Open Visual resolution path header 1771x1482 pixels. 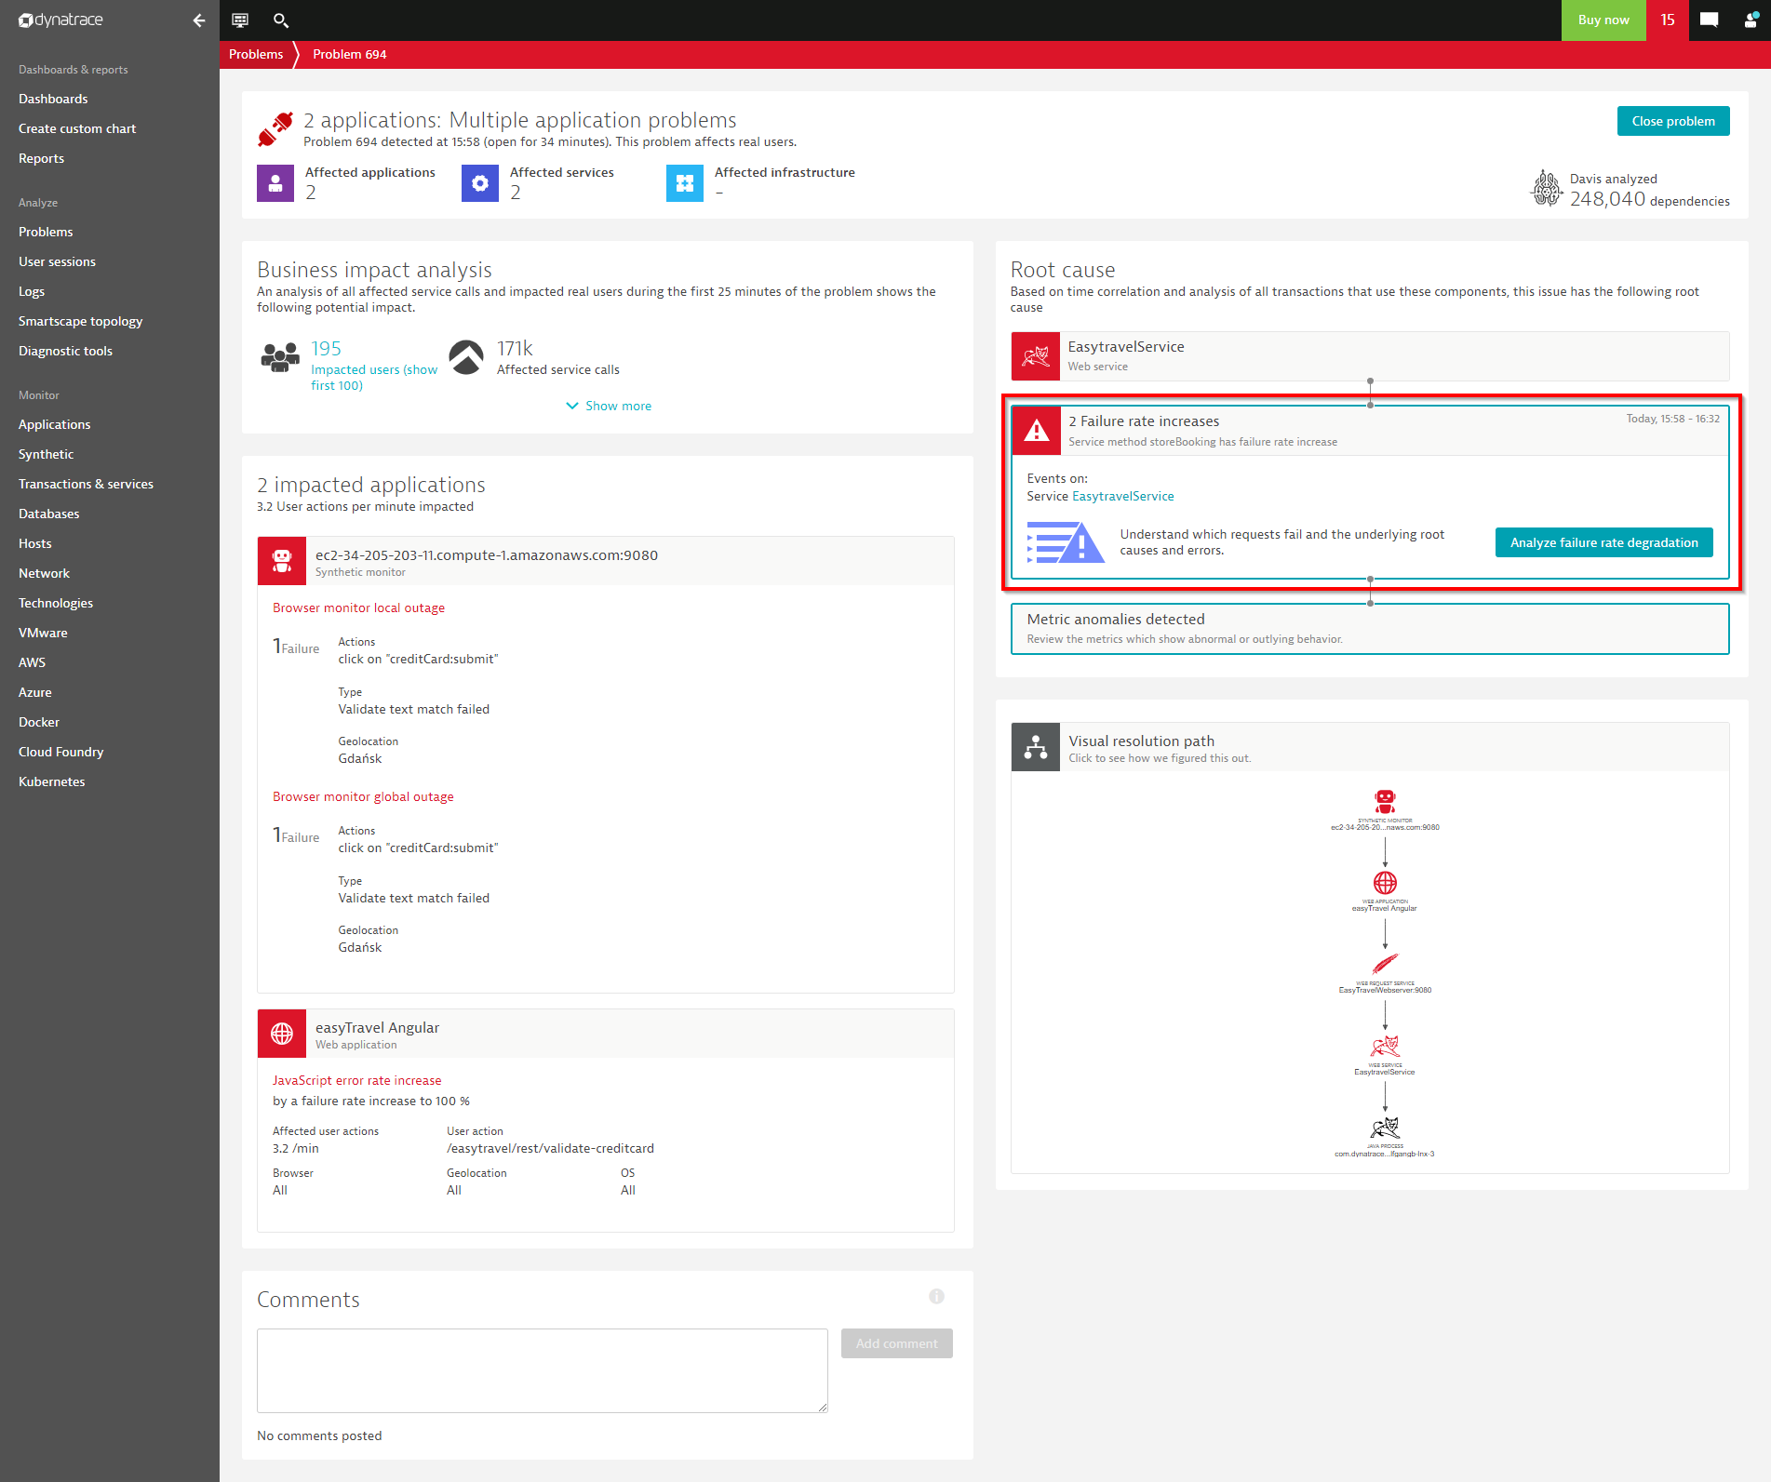click(1370, 747)
